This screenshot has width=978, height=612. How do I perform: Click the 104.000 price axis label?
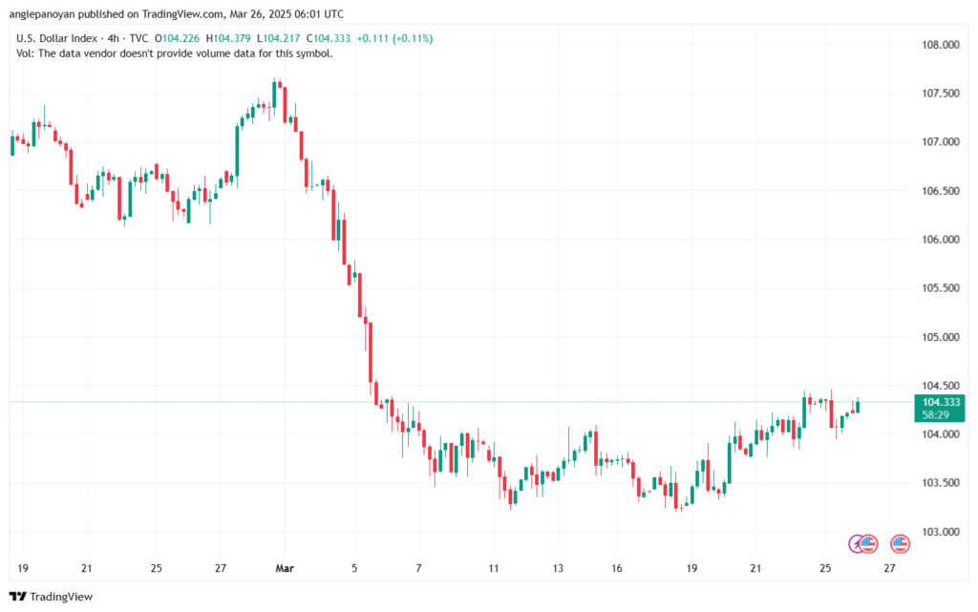941,434
